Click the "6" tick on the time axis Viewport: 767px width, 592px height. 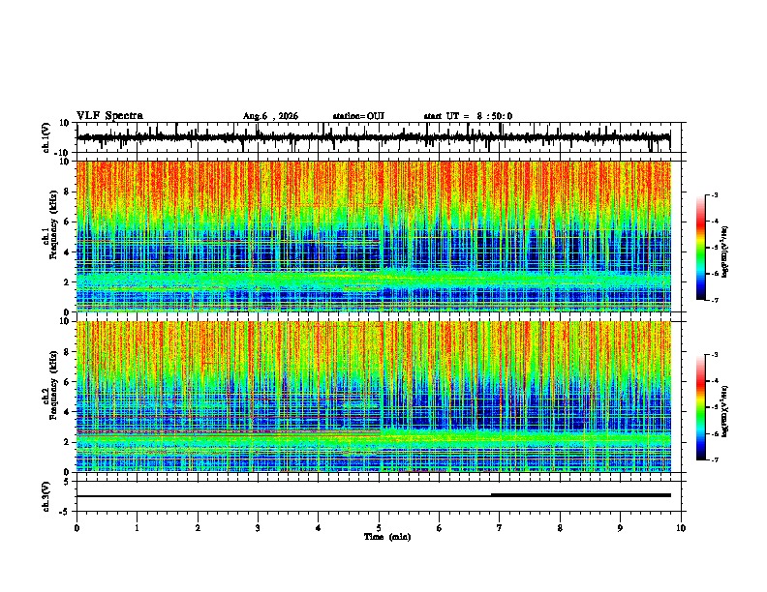tap(440, 528)
